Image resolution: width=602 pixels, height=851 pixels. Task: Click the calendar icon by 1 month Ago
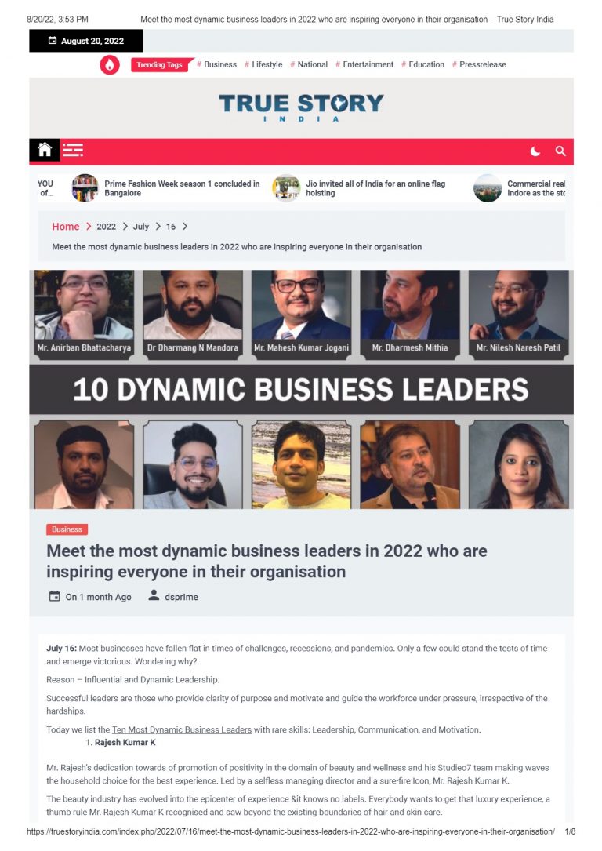[55, 596]
